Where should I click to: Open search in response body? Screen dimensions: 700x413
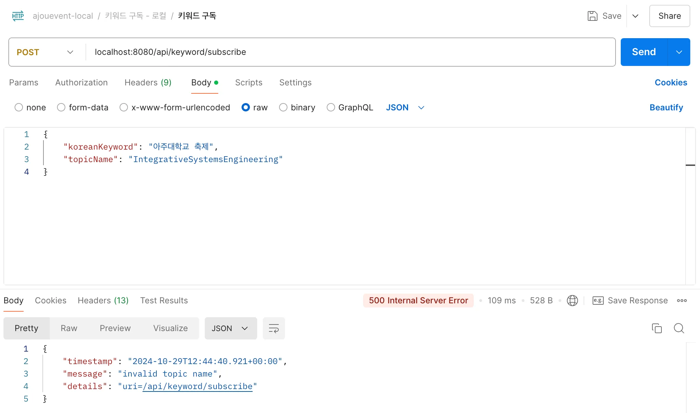678,328
